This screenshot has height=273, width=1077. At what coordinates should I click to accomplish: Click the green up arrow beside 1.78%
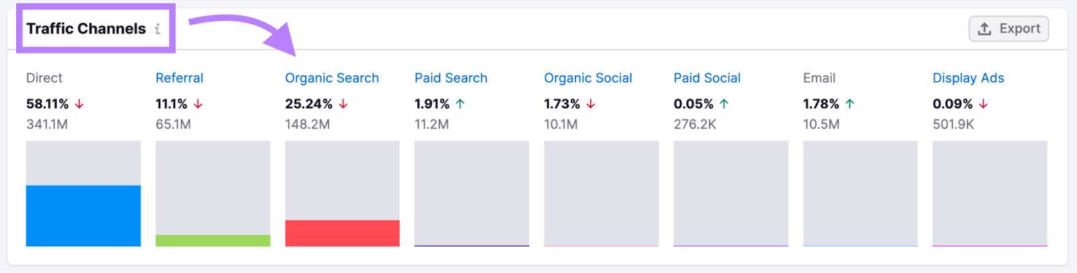coord(850,104)
